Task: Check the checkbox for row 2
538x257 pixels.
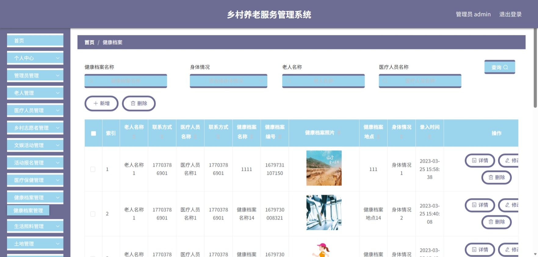Action: [x=93, y=214]
